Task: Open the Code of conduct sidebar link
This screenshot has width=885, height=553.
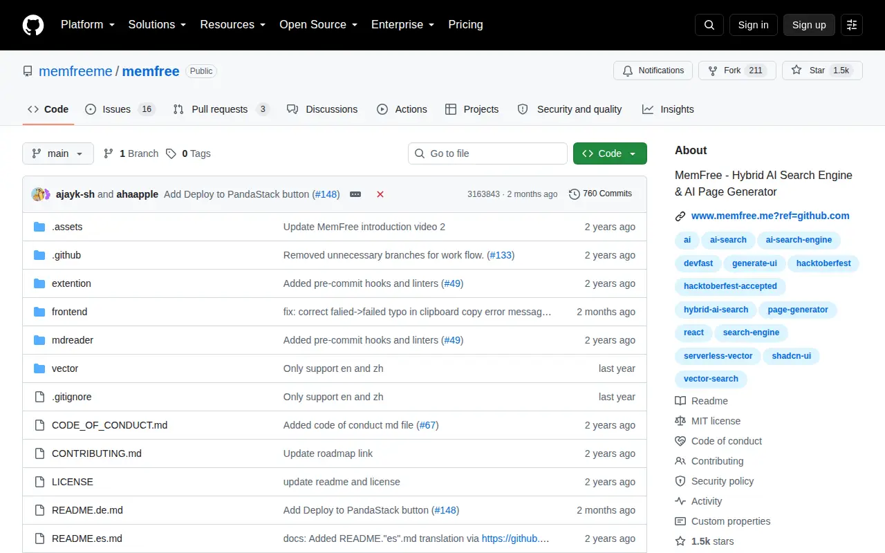Action: (727, 441)
